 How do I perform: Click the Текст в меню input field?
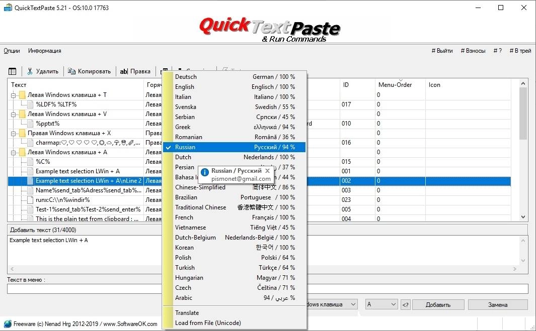[x=267, y=289]
